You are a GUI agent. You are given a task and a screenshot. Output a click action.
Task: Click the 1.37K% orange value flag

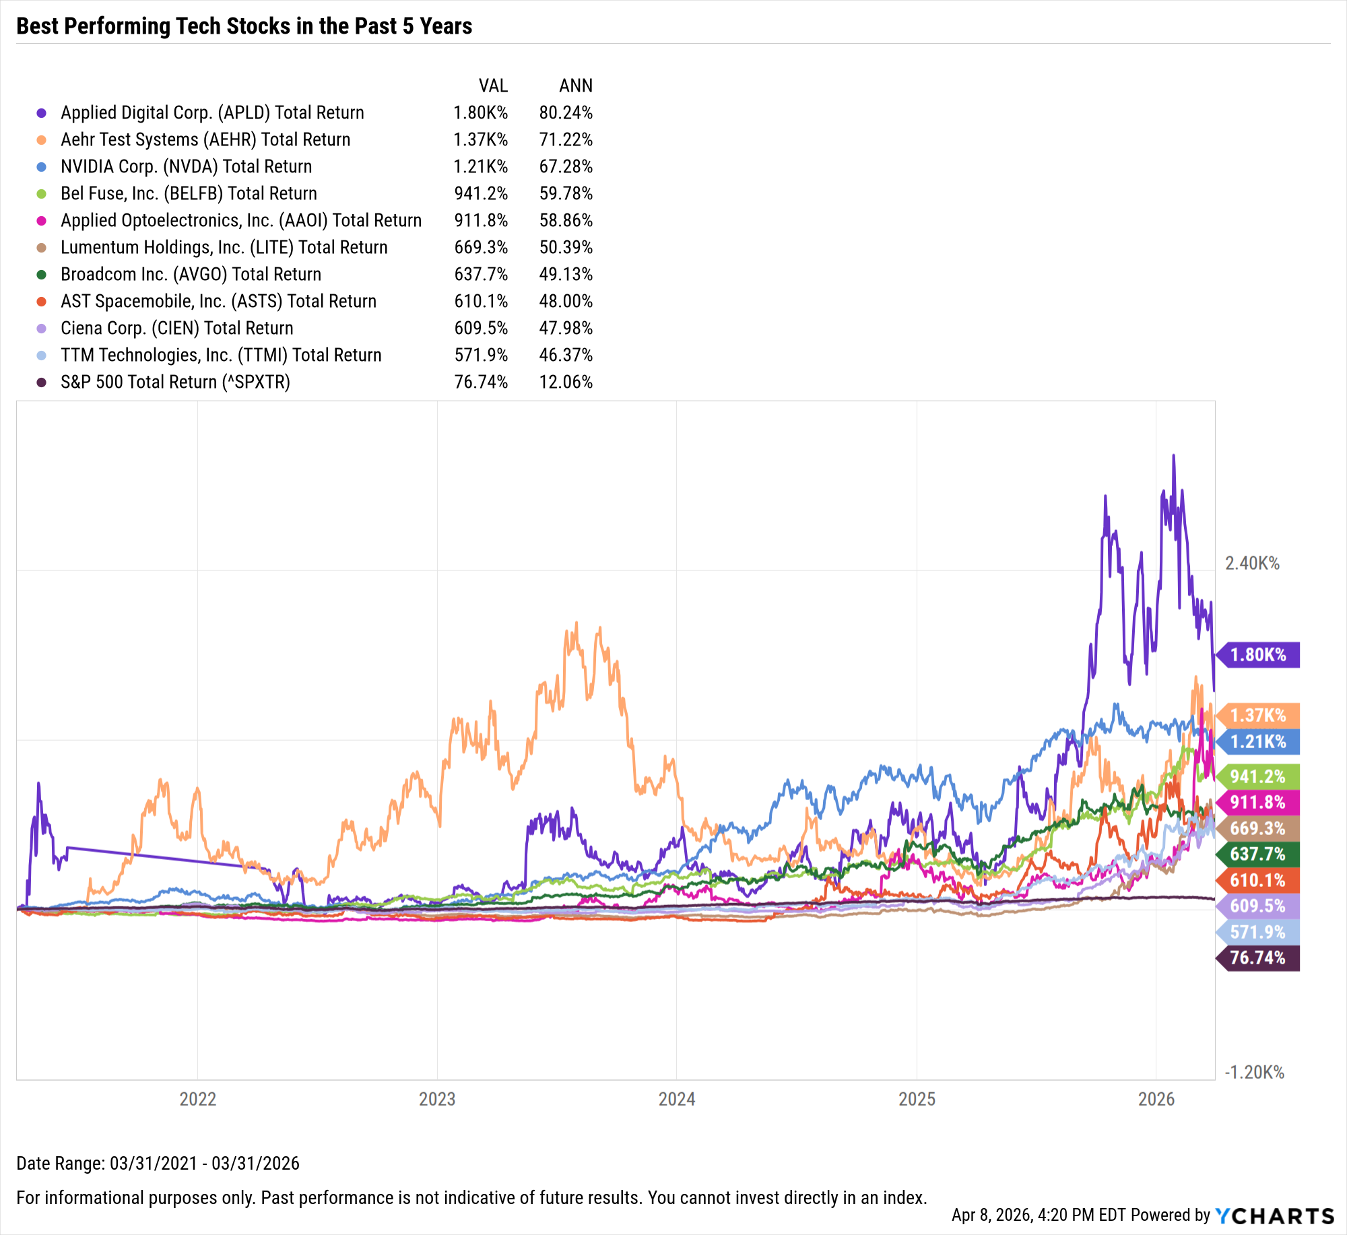coord(1257,715)
